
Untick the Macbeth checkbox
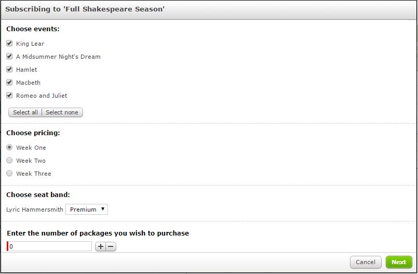(9, 83)
